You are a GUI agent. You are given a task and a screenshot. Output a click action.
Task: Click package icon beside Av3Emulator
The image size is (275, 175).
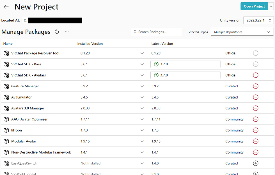[6, 97]
